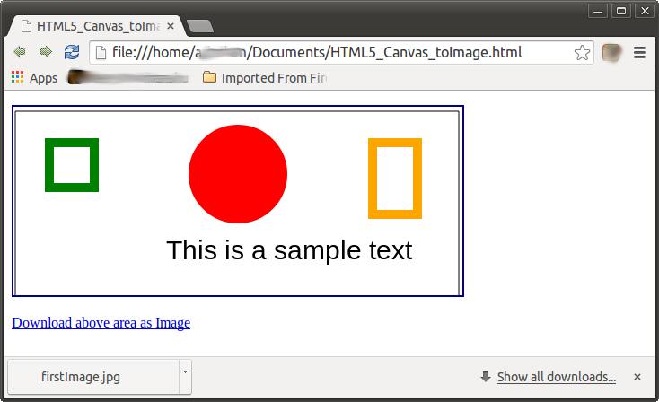
Task: Click the blurred bookmark in bookmarks bar
Action: point(128,78)
